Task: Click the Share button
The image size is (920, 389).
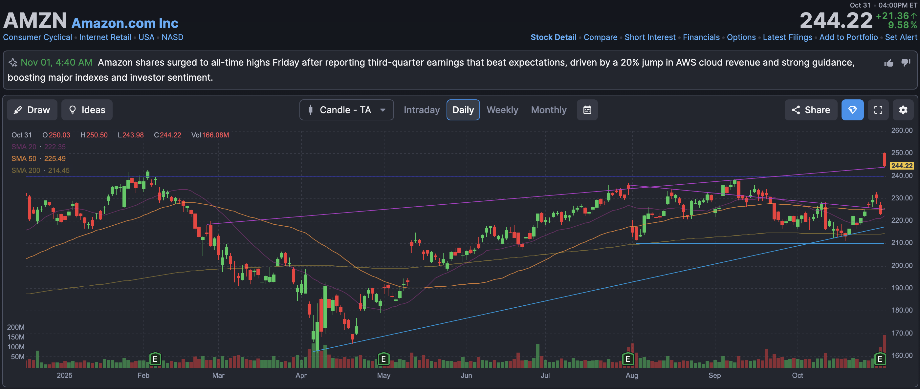Action: [x=811, y=110]
